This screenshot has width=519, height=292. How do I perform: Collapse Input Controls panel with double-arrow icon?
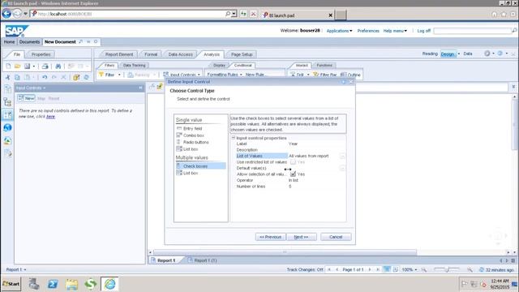tap(140, 88)
